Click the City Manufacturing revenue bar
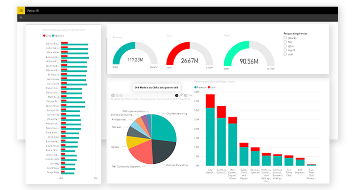The height and width of the screenshot is (190, 355). point(210,137)
